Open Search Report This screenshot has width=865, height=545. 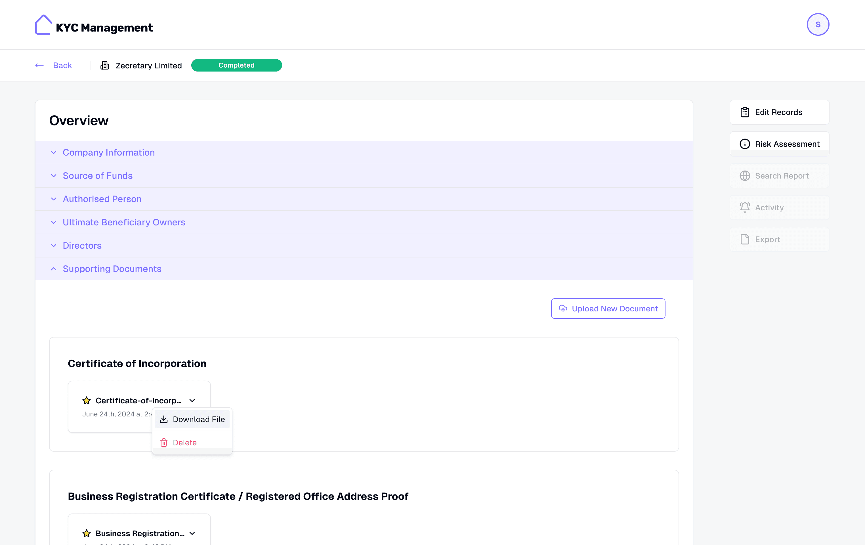point(779,176)
